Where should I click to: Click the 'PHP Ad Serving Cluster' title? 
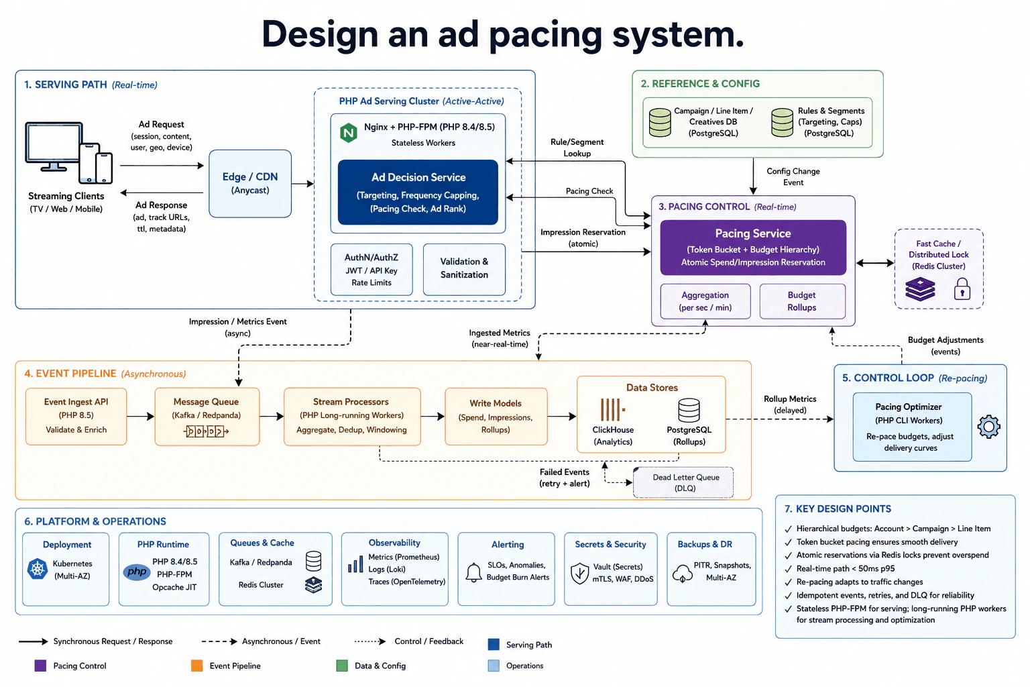pyautogui.click(x=389, y=101)
